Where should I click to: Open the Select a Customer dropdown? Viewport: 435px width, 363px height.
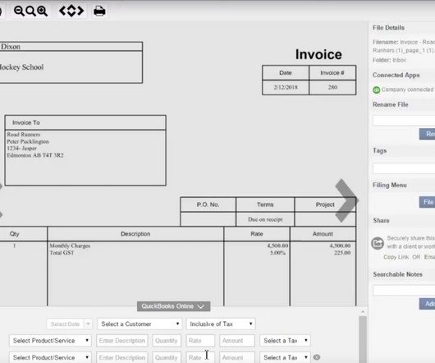point(140,324)
